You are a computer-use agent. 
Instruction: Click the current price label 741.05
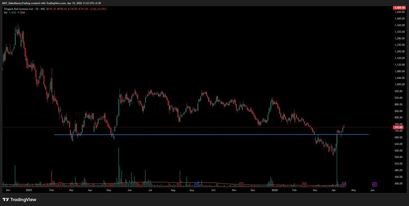[398, 127]
